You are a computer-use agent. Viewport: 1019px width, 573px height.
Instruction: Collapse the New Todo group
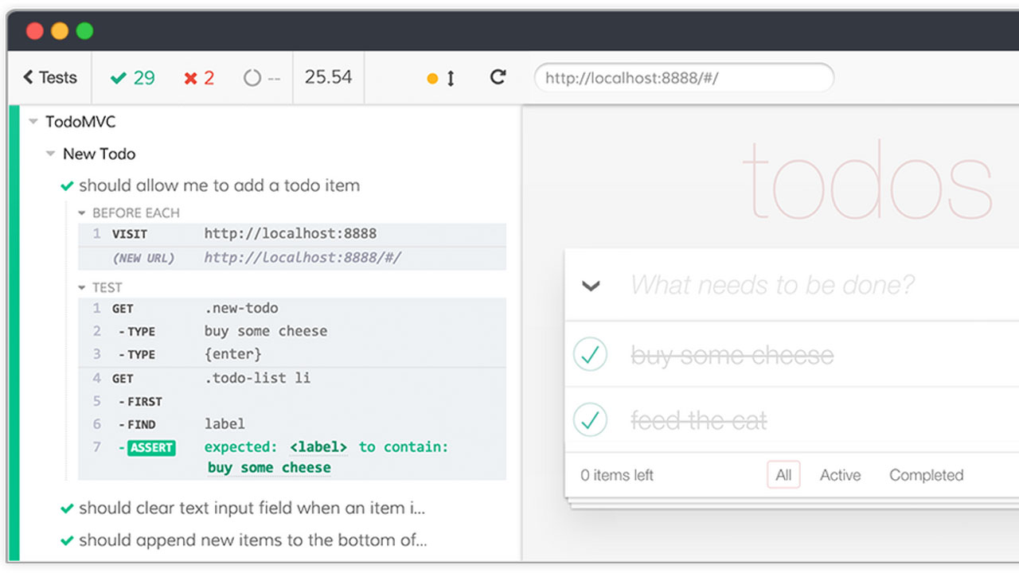click(51, 154)
